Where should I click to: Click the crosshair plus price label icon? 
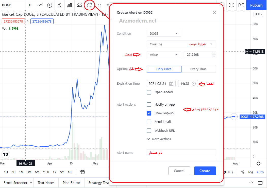click(x=247, y=51)
